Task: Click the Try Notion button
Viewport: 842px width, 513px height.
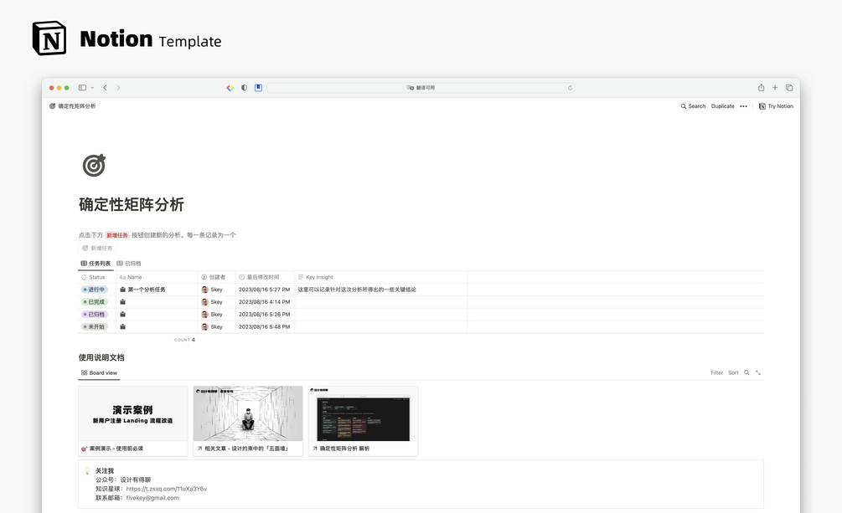Action: pos(776,106)
